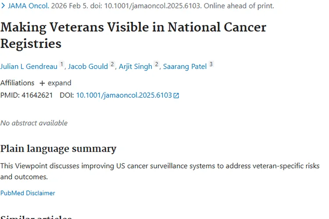The width and height of the screenshot is (329, 219).
Task: Click the external link icon after DOI
Action: (176, 95)
